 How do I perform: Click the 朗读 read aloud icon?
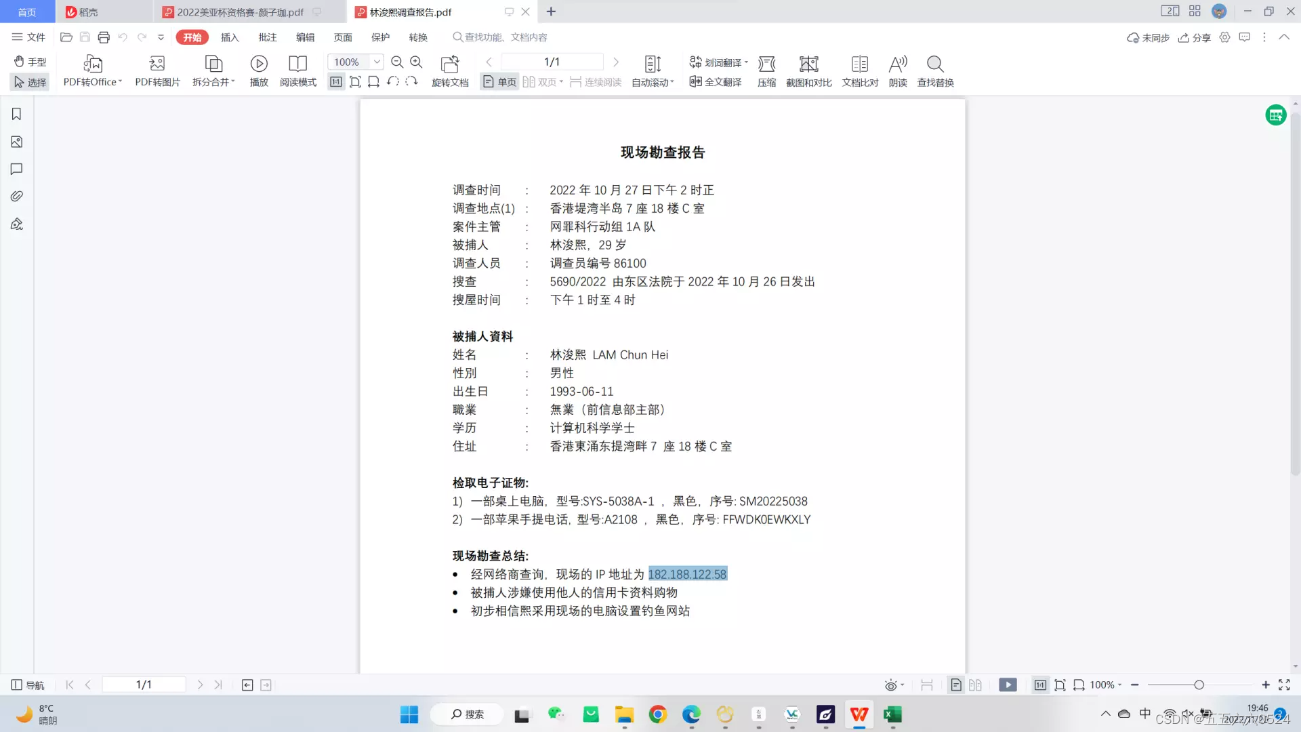coord(898,64)
